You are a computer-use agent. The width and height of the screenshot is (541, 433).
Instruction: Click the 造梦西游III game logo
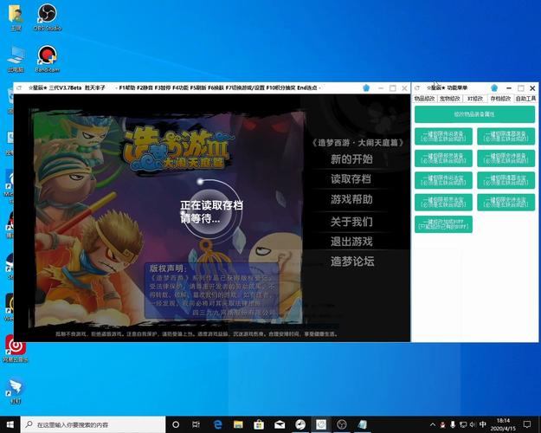click(179, 149)
